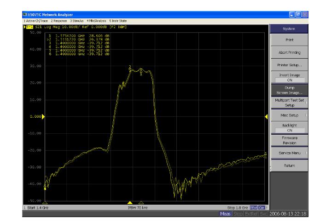Select the yellow reference level triangle at 0.000
This screenshot has width=332, height=223.
coord(44,117)
